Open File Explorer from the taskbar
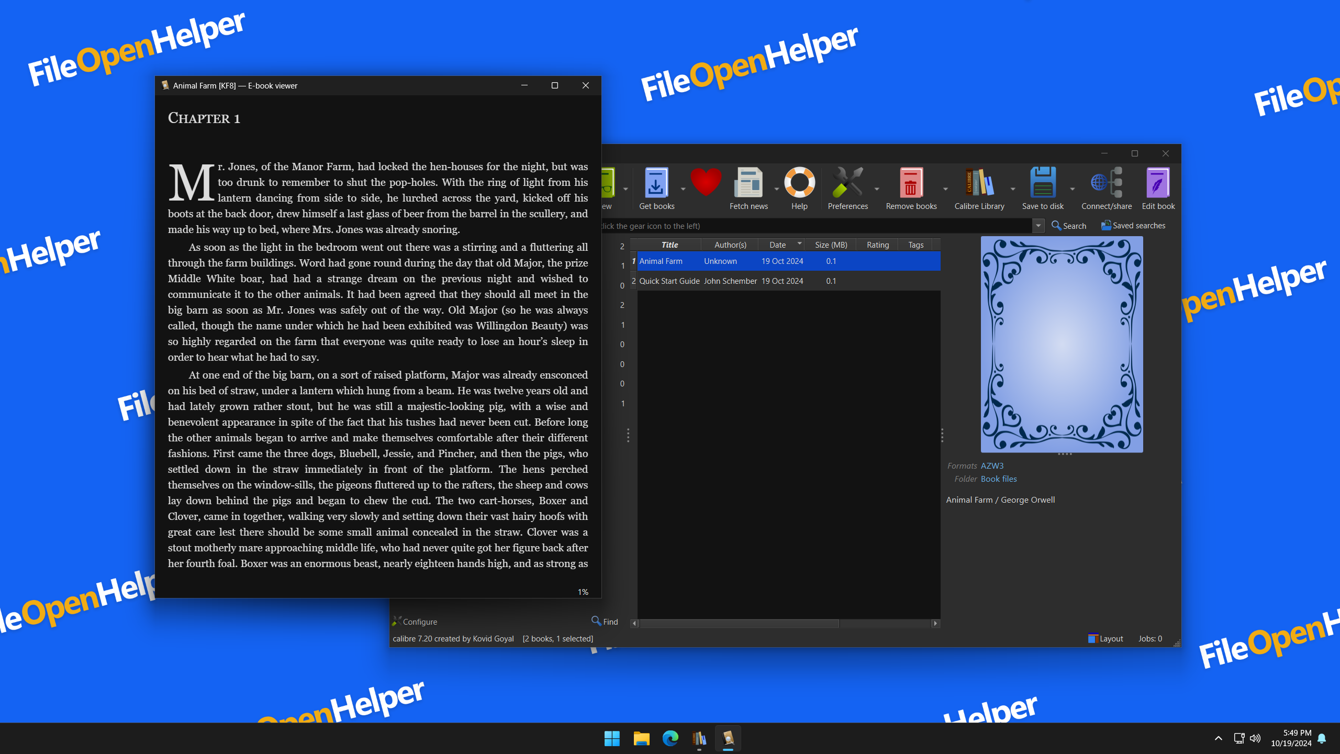This screenshot has width=1340, height=754. click(641, 738)
